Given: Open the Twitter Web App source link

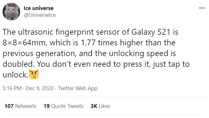Looking at the screenshot, I should click(x=78, y=88).
